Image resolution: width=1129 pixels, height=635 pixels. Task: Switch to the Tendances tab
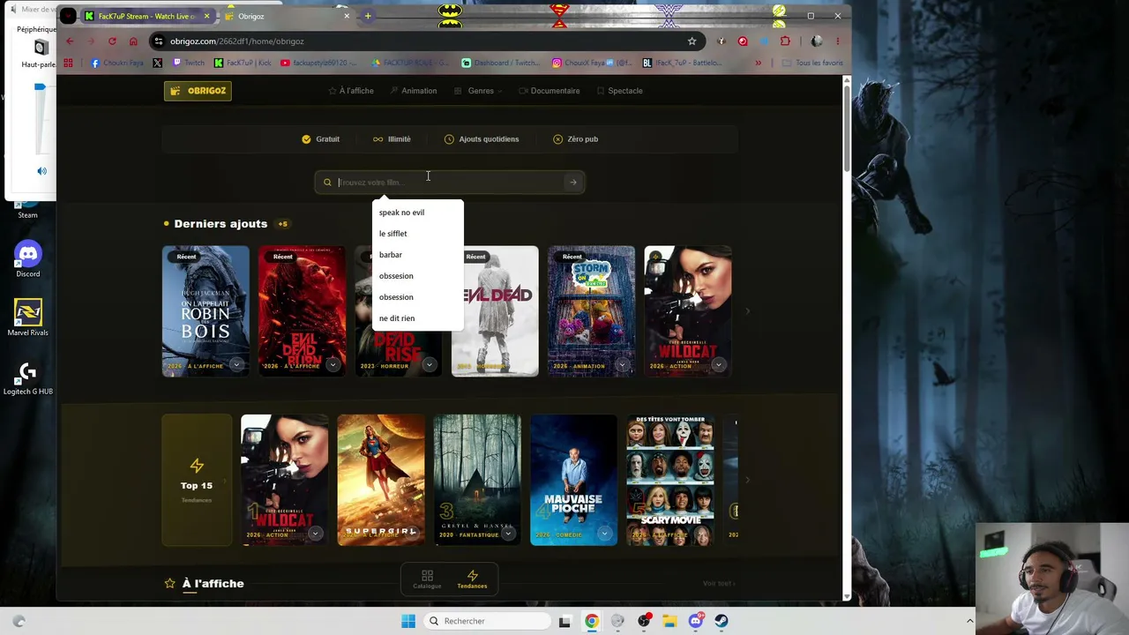point(472,579)
